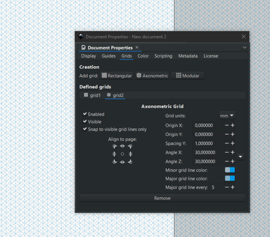
Task: Toggle the Visible checkbox
Action: pos(85,121)
